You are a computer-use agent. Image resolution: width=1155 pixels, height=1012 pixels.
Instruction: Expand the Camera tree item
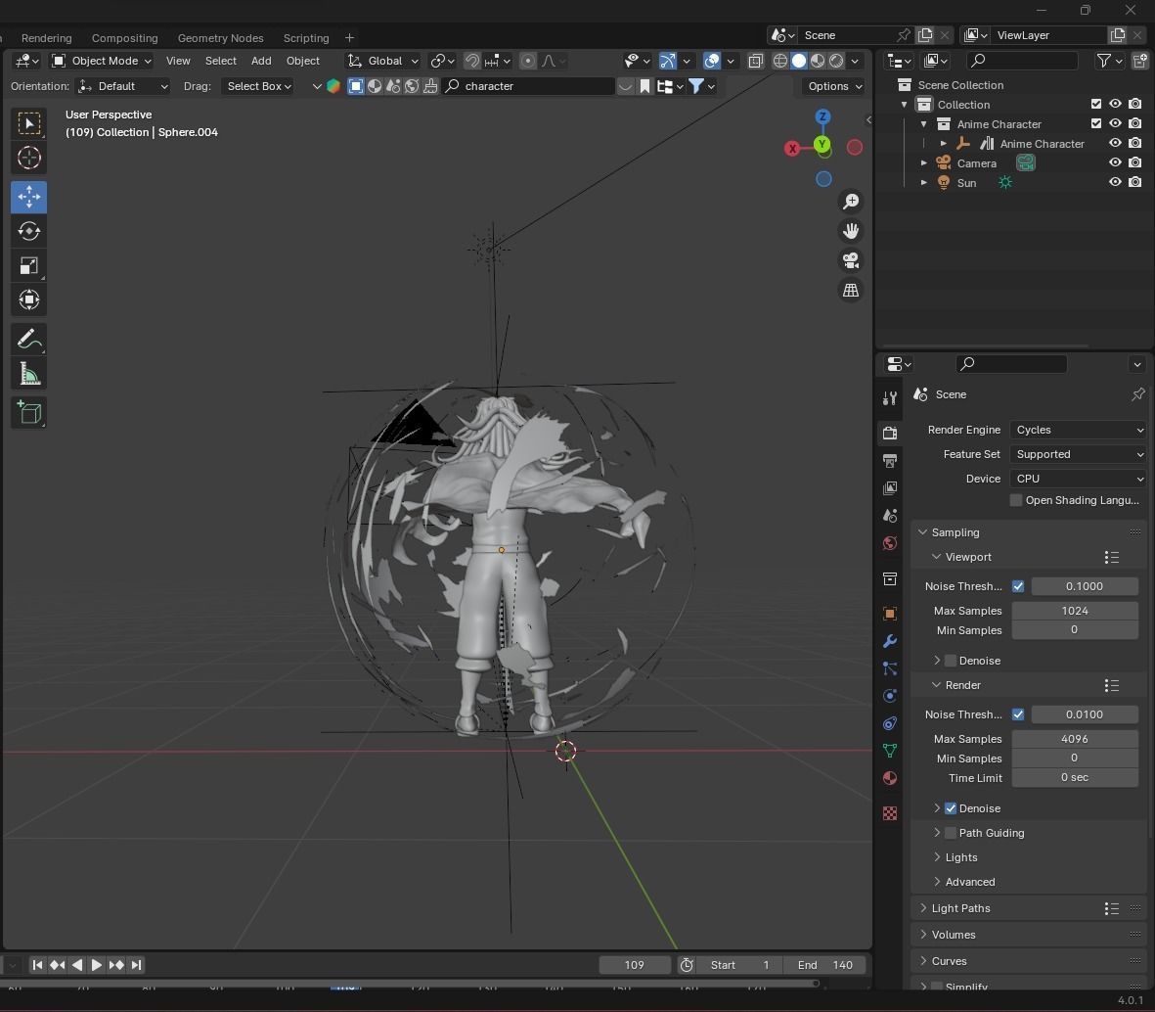pyautogui.click(x=923, y=162)
